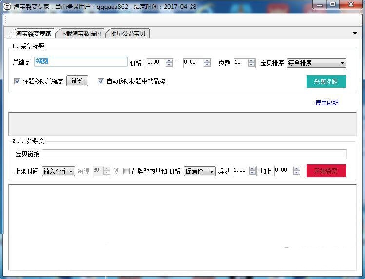The width and height of the screenshot is (365, 279).
Task: Increase the minimum price value
Action: tap(169, 60)
